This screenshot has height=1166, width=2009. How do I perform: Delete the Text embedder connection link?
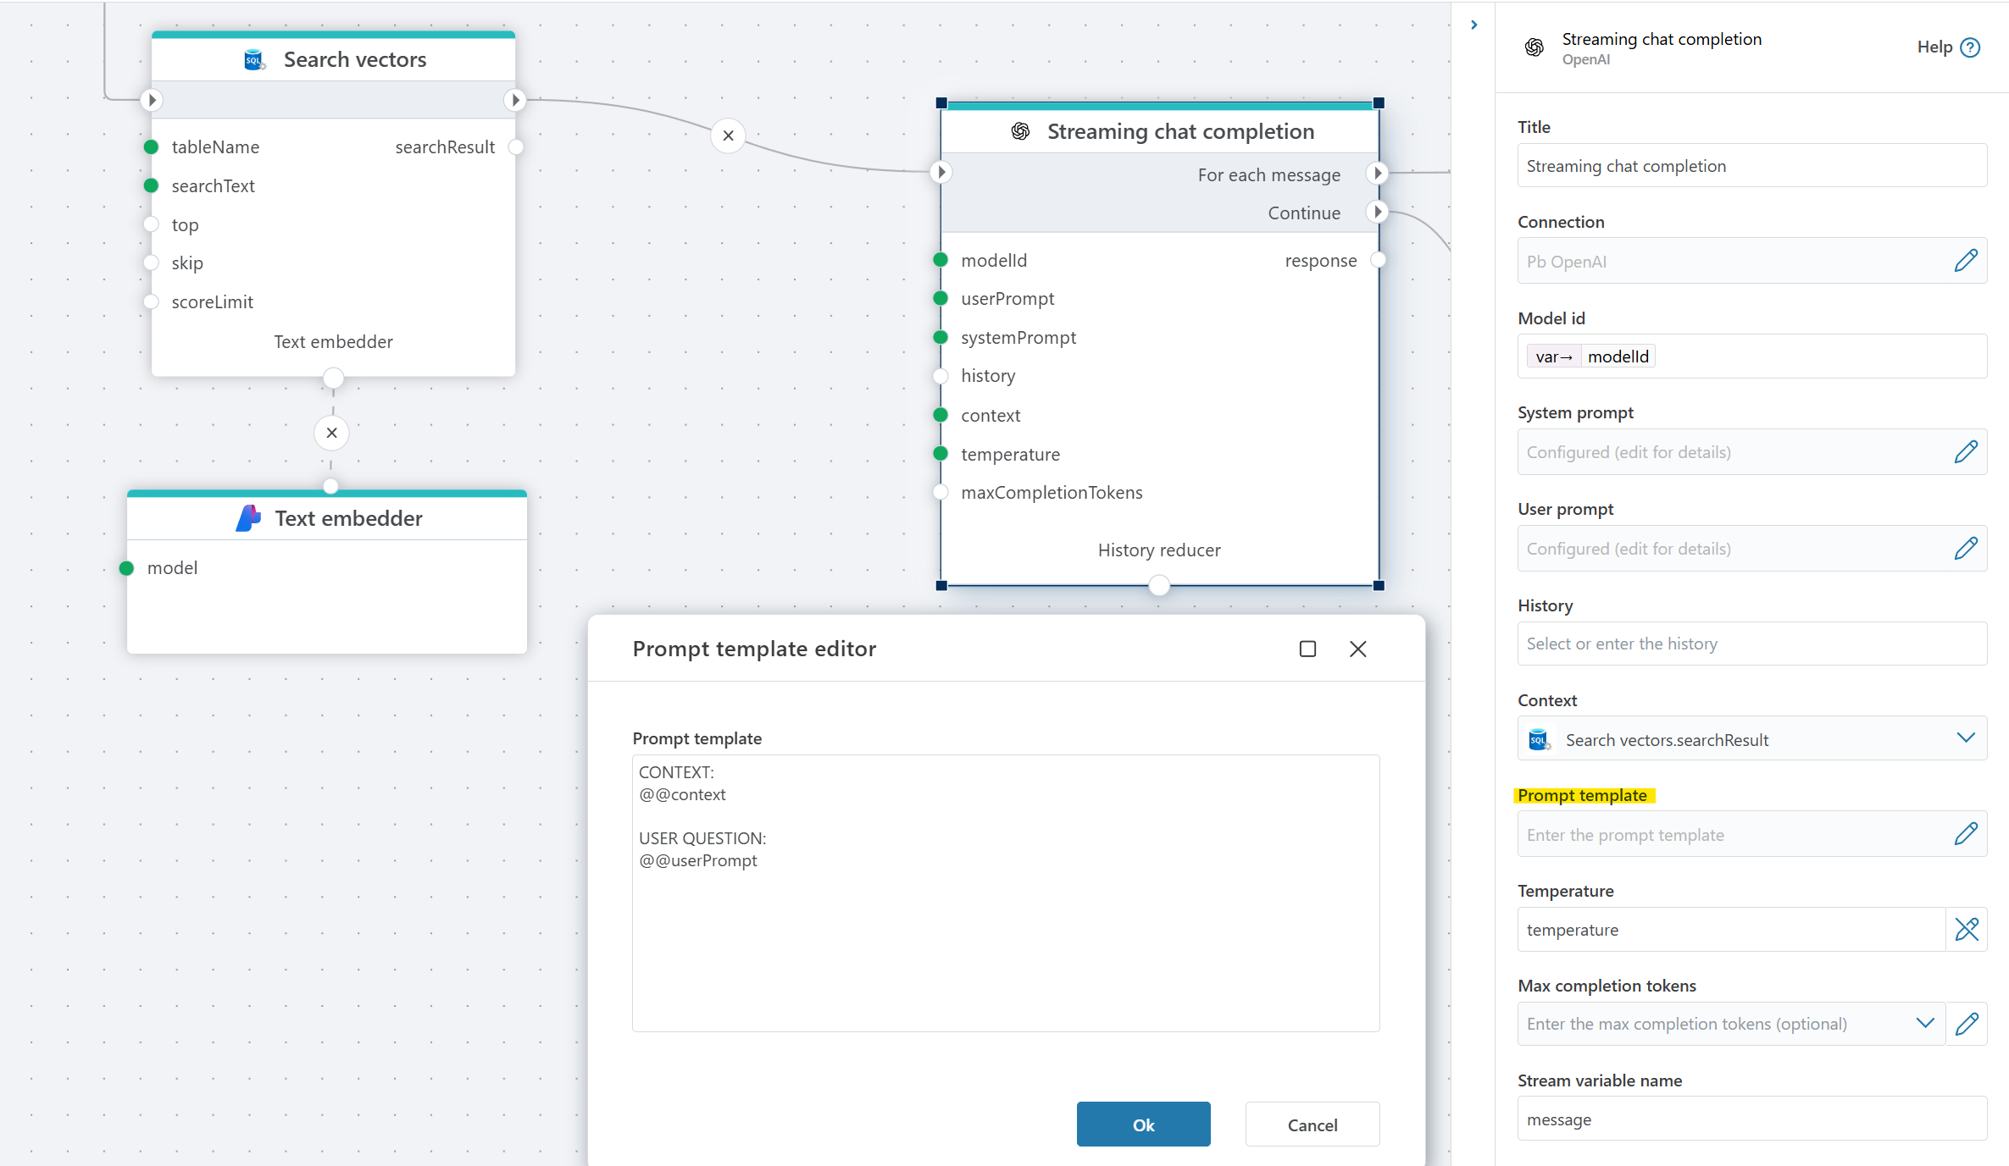click(x=331, y=433)
